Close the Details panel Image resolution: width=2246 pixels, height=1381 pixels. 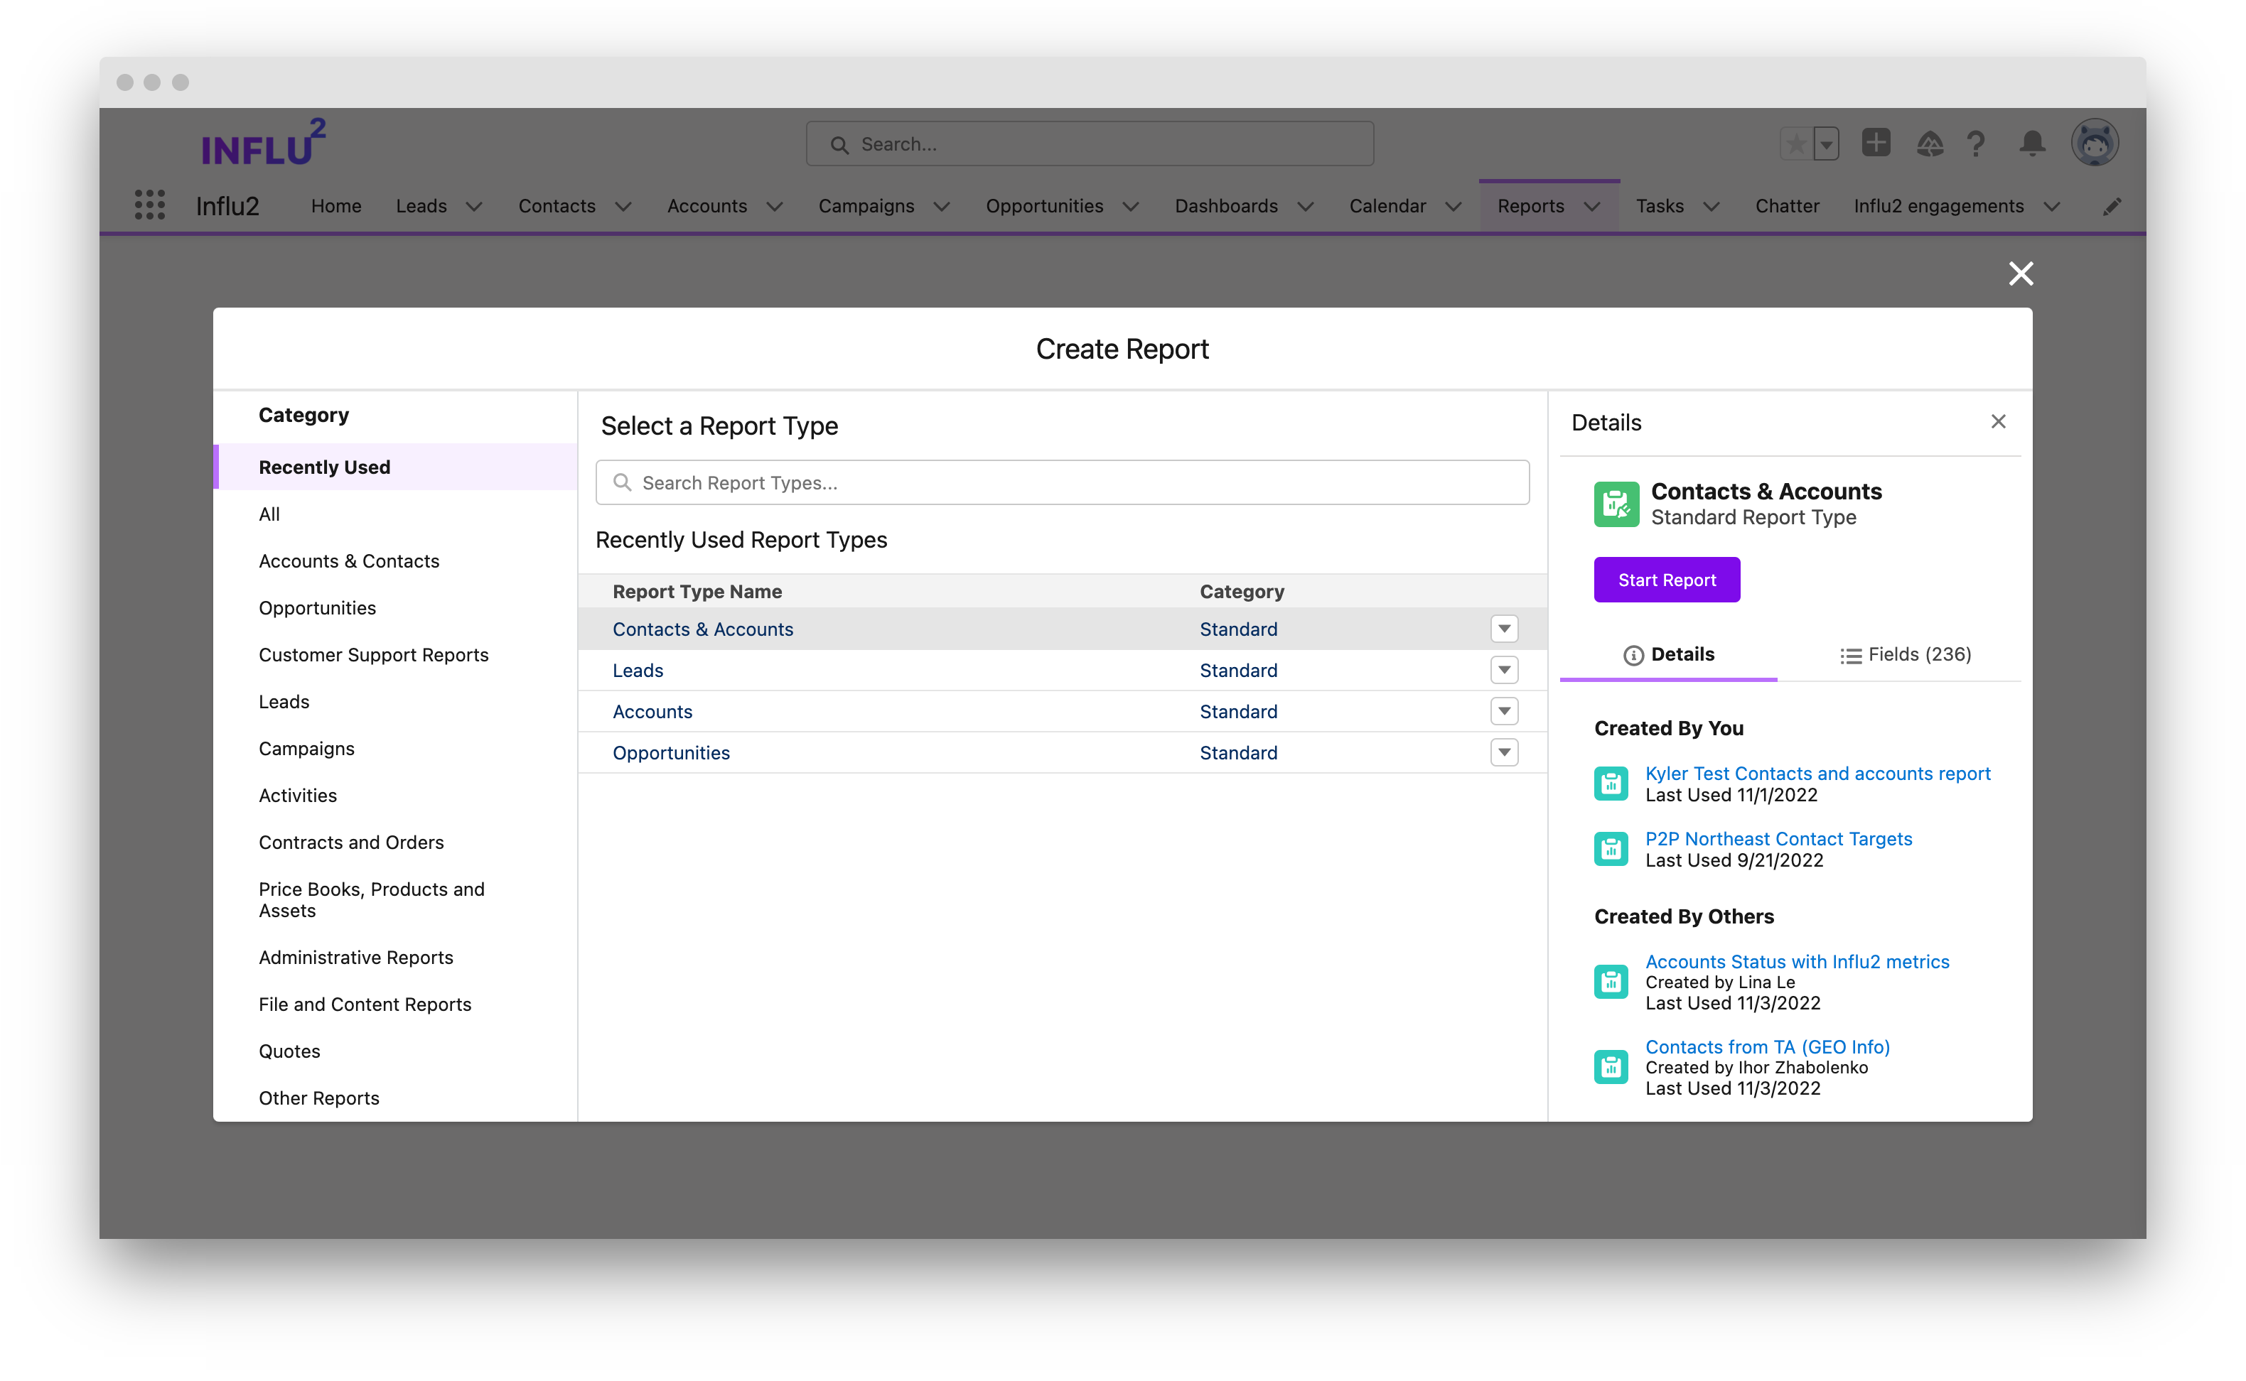1997,421
